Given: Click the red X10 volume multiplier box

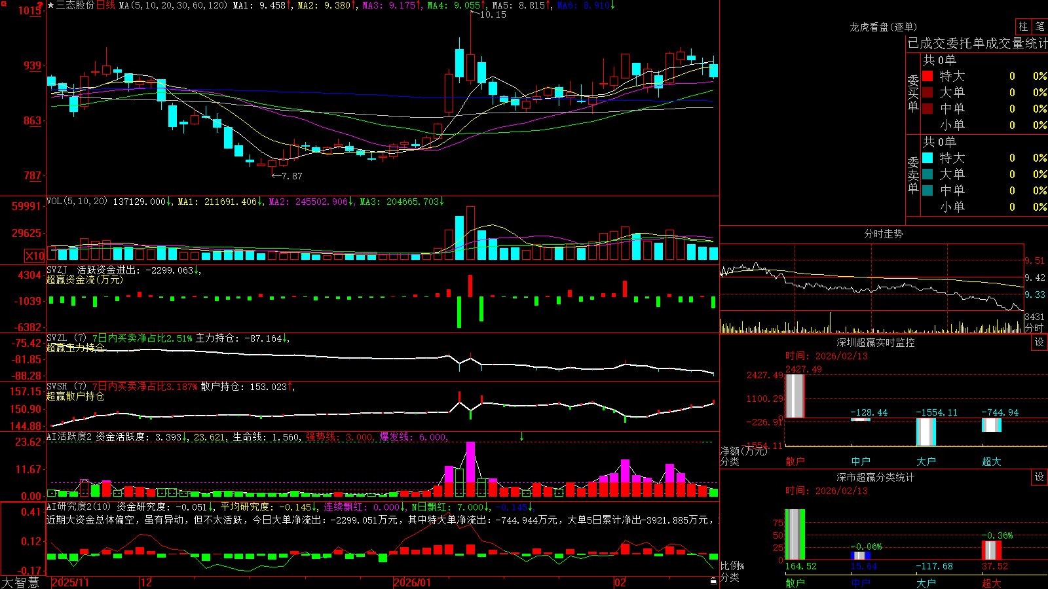Looking at the screenshot, I should (x=35, y=256).
